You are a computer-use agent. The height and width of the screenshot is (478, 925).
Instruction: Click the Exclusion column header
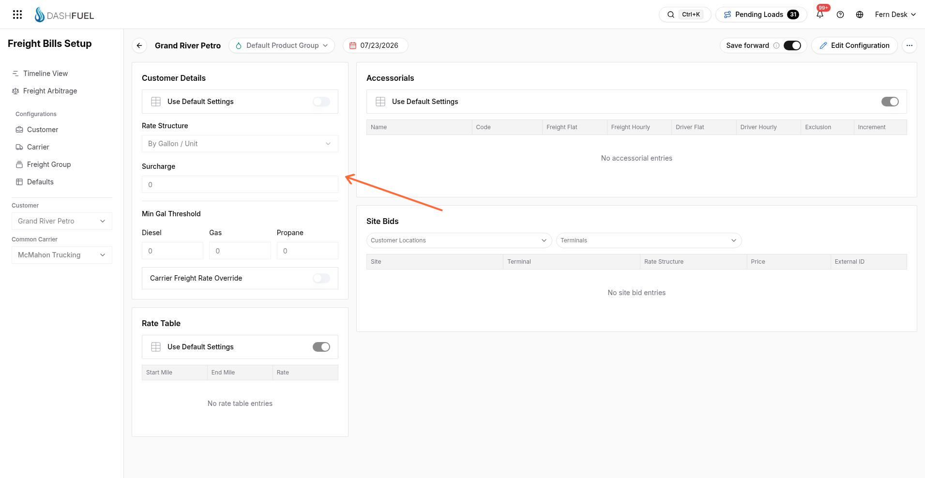coord(827,127)
